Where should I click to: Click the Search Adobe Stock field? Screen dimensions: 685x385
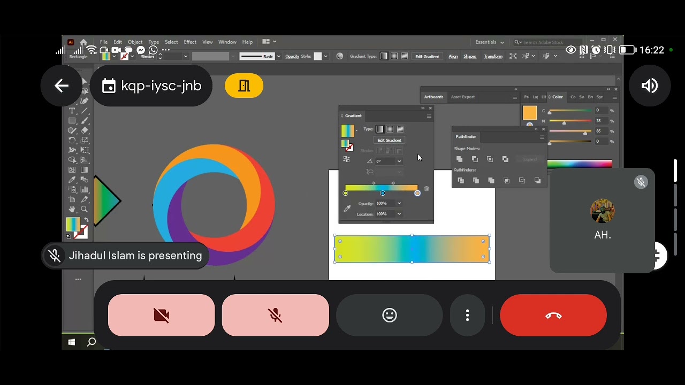(x=547, y=42)
